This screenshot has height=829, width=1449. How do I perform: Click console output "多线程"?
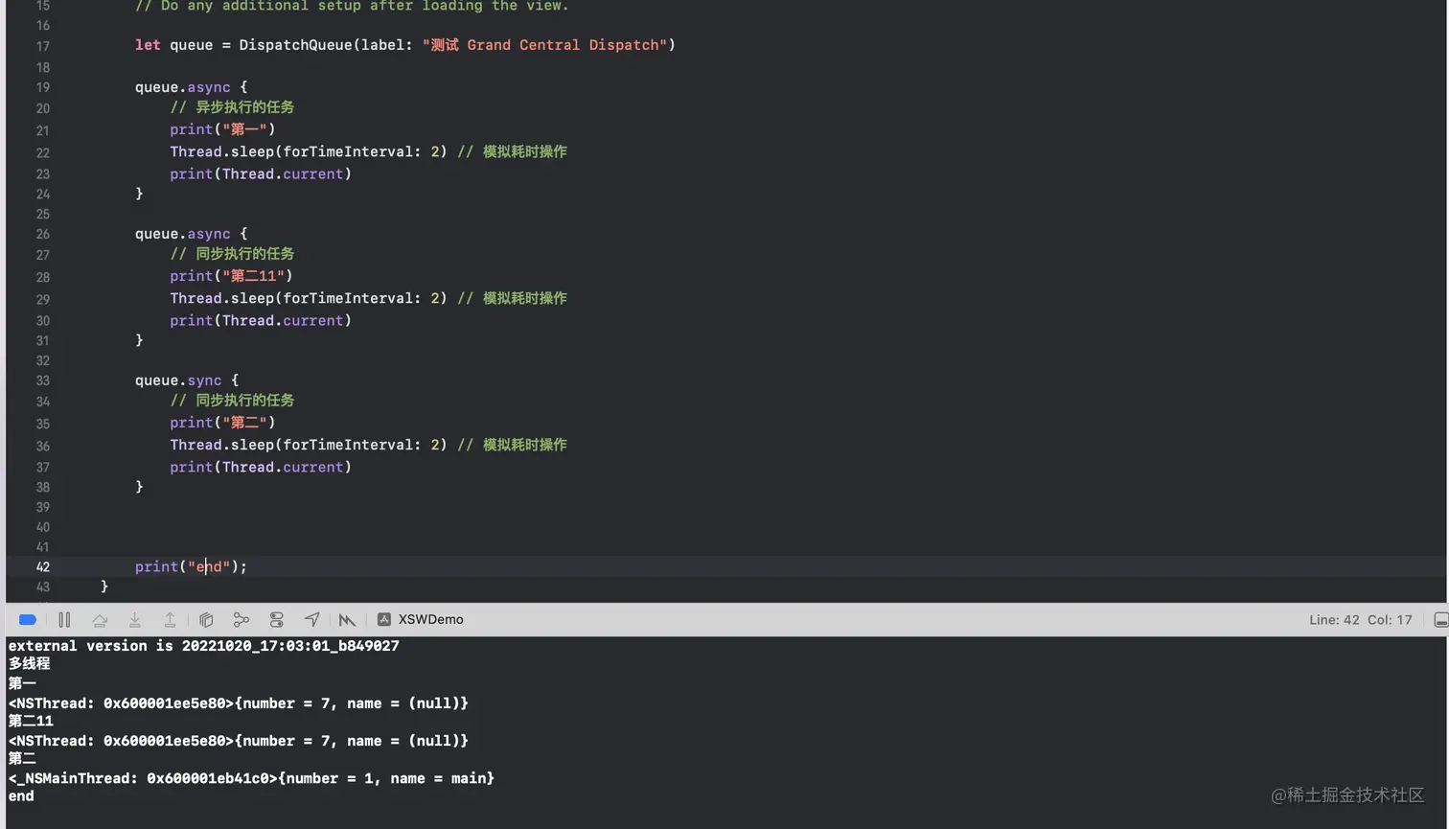pos(29,663)
